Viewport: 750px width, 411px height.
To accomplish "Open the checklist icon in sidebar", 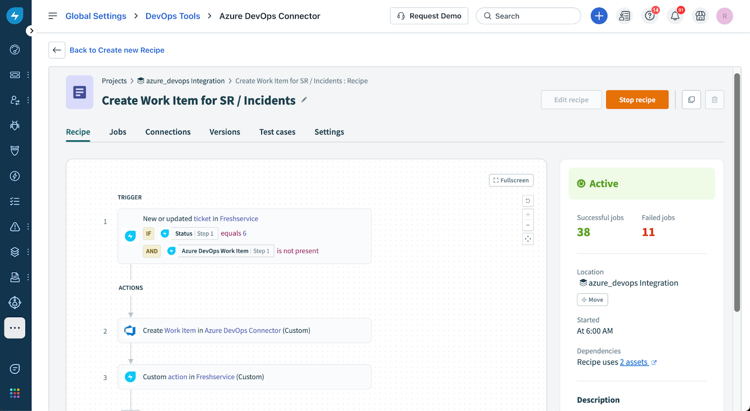I will coord(15,202).
